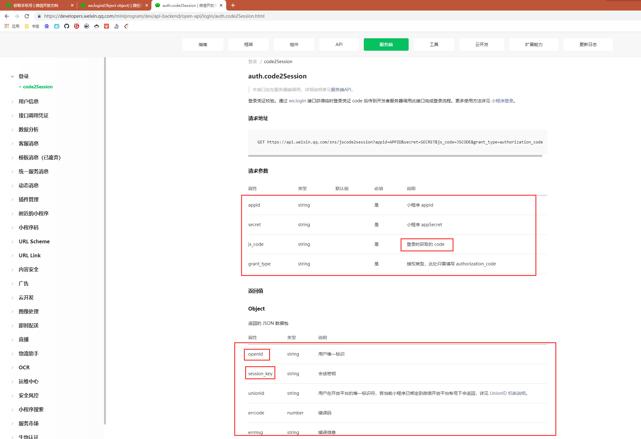This screenshot has height=439, width=641.
Task: Open URL Scheme in the sidebar
Action: [x=34, y=241]
